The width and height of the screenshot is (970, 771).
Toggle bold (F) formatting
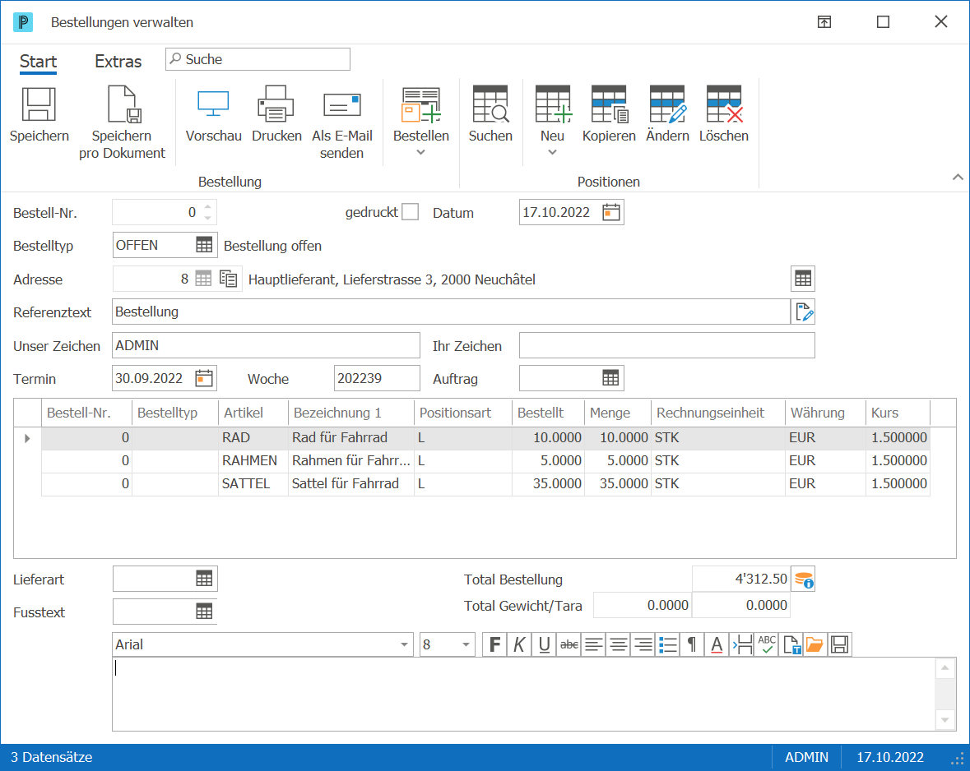pyautogui.click(x=494, y=645)
